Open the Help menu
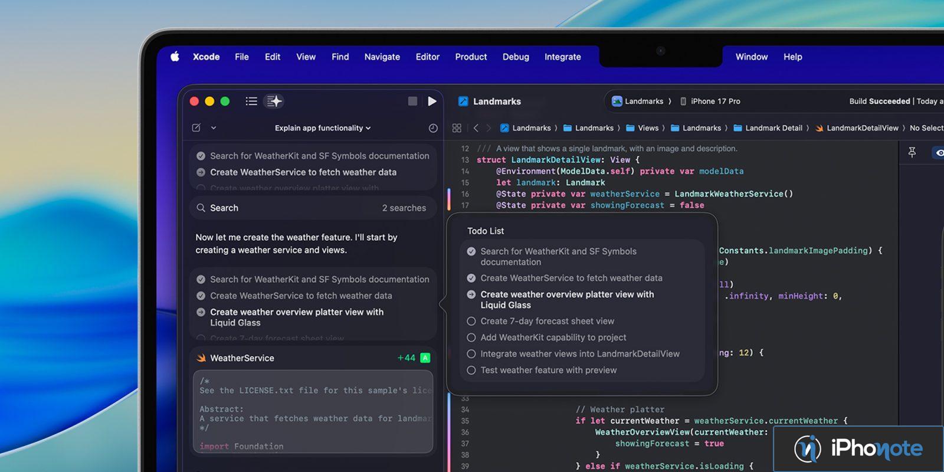The height and width of the screenshot is (472, 944). pyautogui.click(x=792, y=57)
